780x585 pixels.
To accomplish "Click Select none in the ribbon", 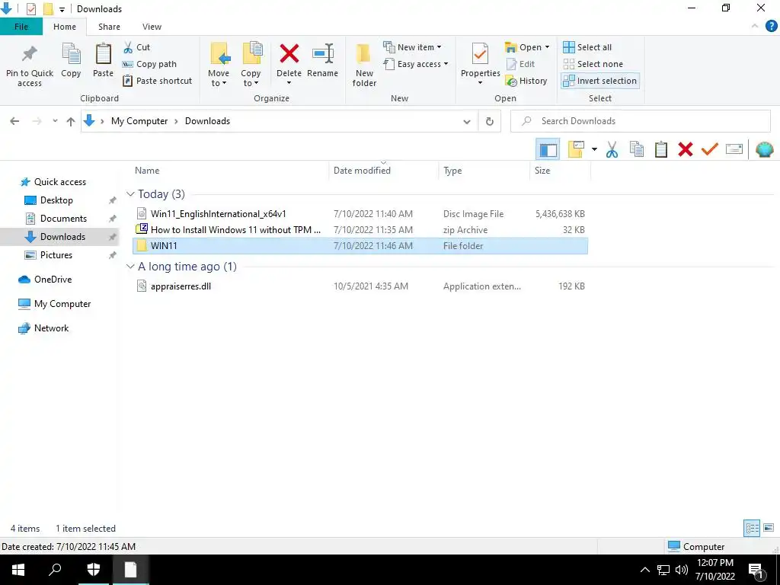I will point(593,64).
